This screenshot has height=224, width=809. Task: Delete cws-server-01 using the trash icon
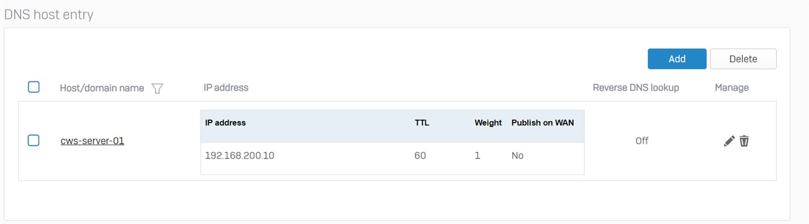[744, 141]
